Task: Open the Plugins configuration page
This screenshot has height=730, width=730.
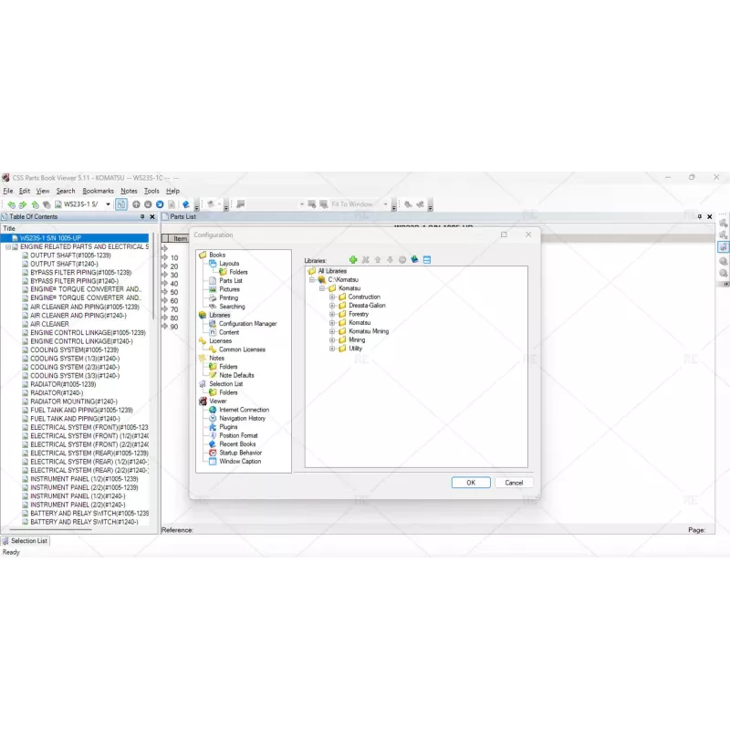Action: (227, 427)
